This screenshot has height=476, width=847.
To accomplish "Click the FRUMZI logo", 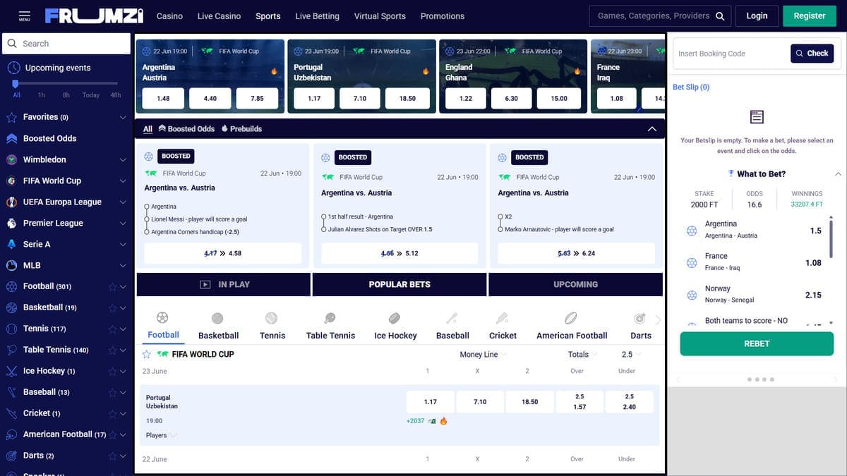I will 94,16.
